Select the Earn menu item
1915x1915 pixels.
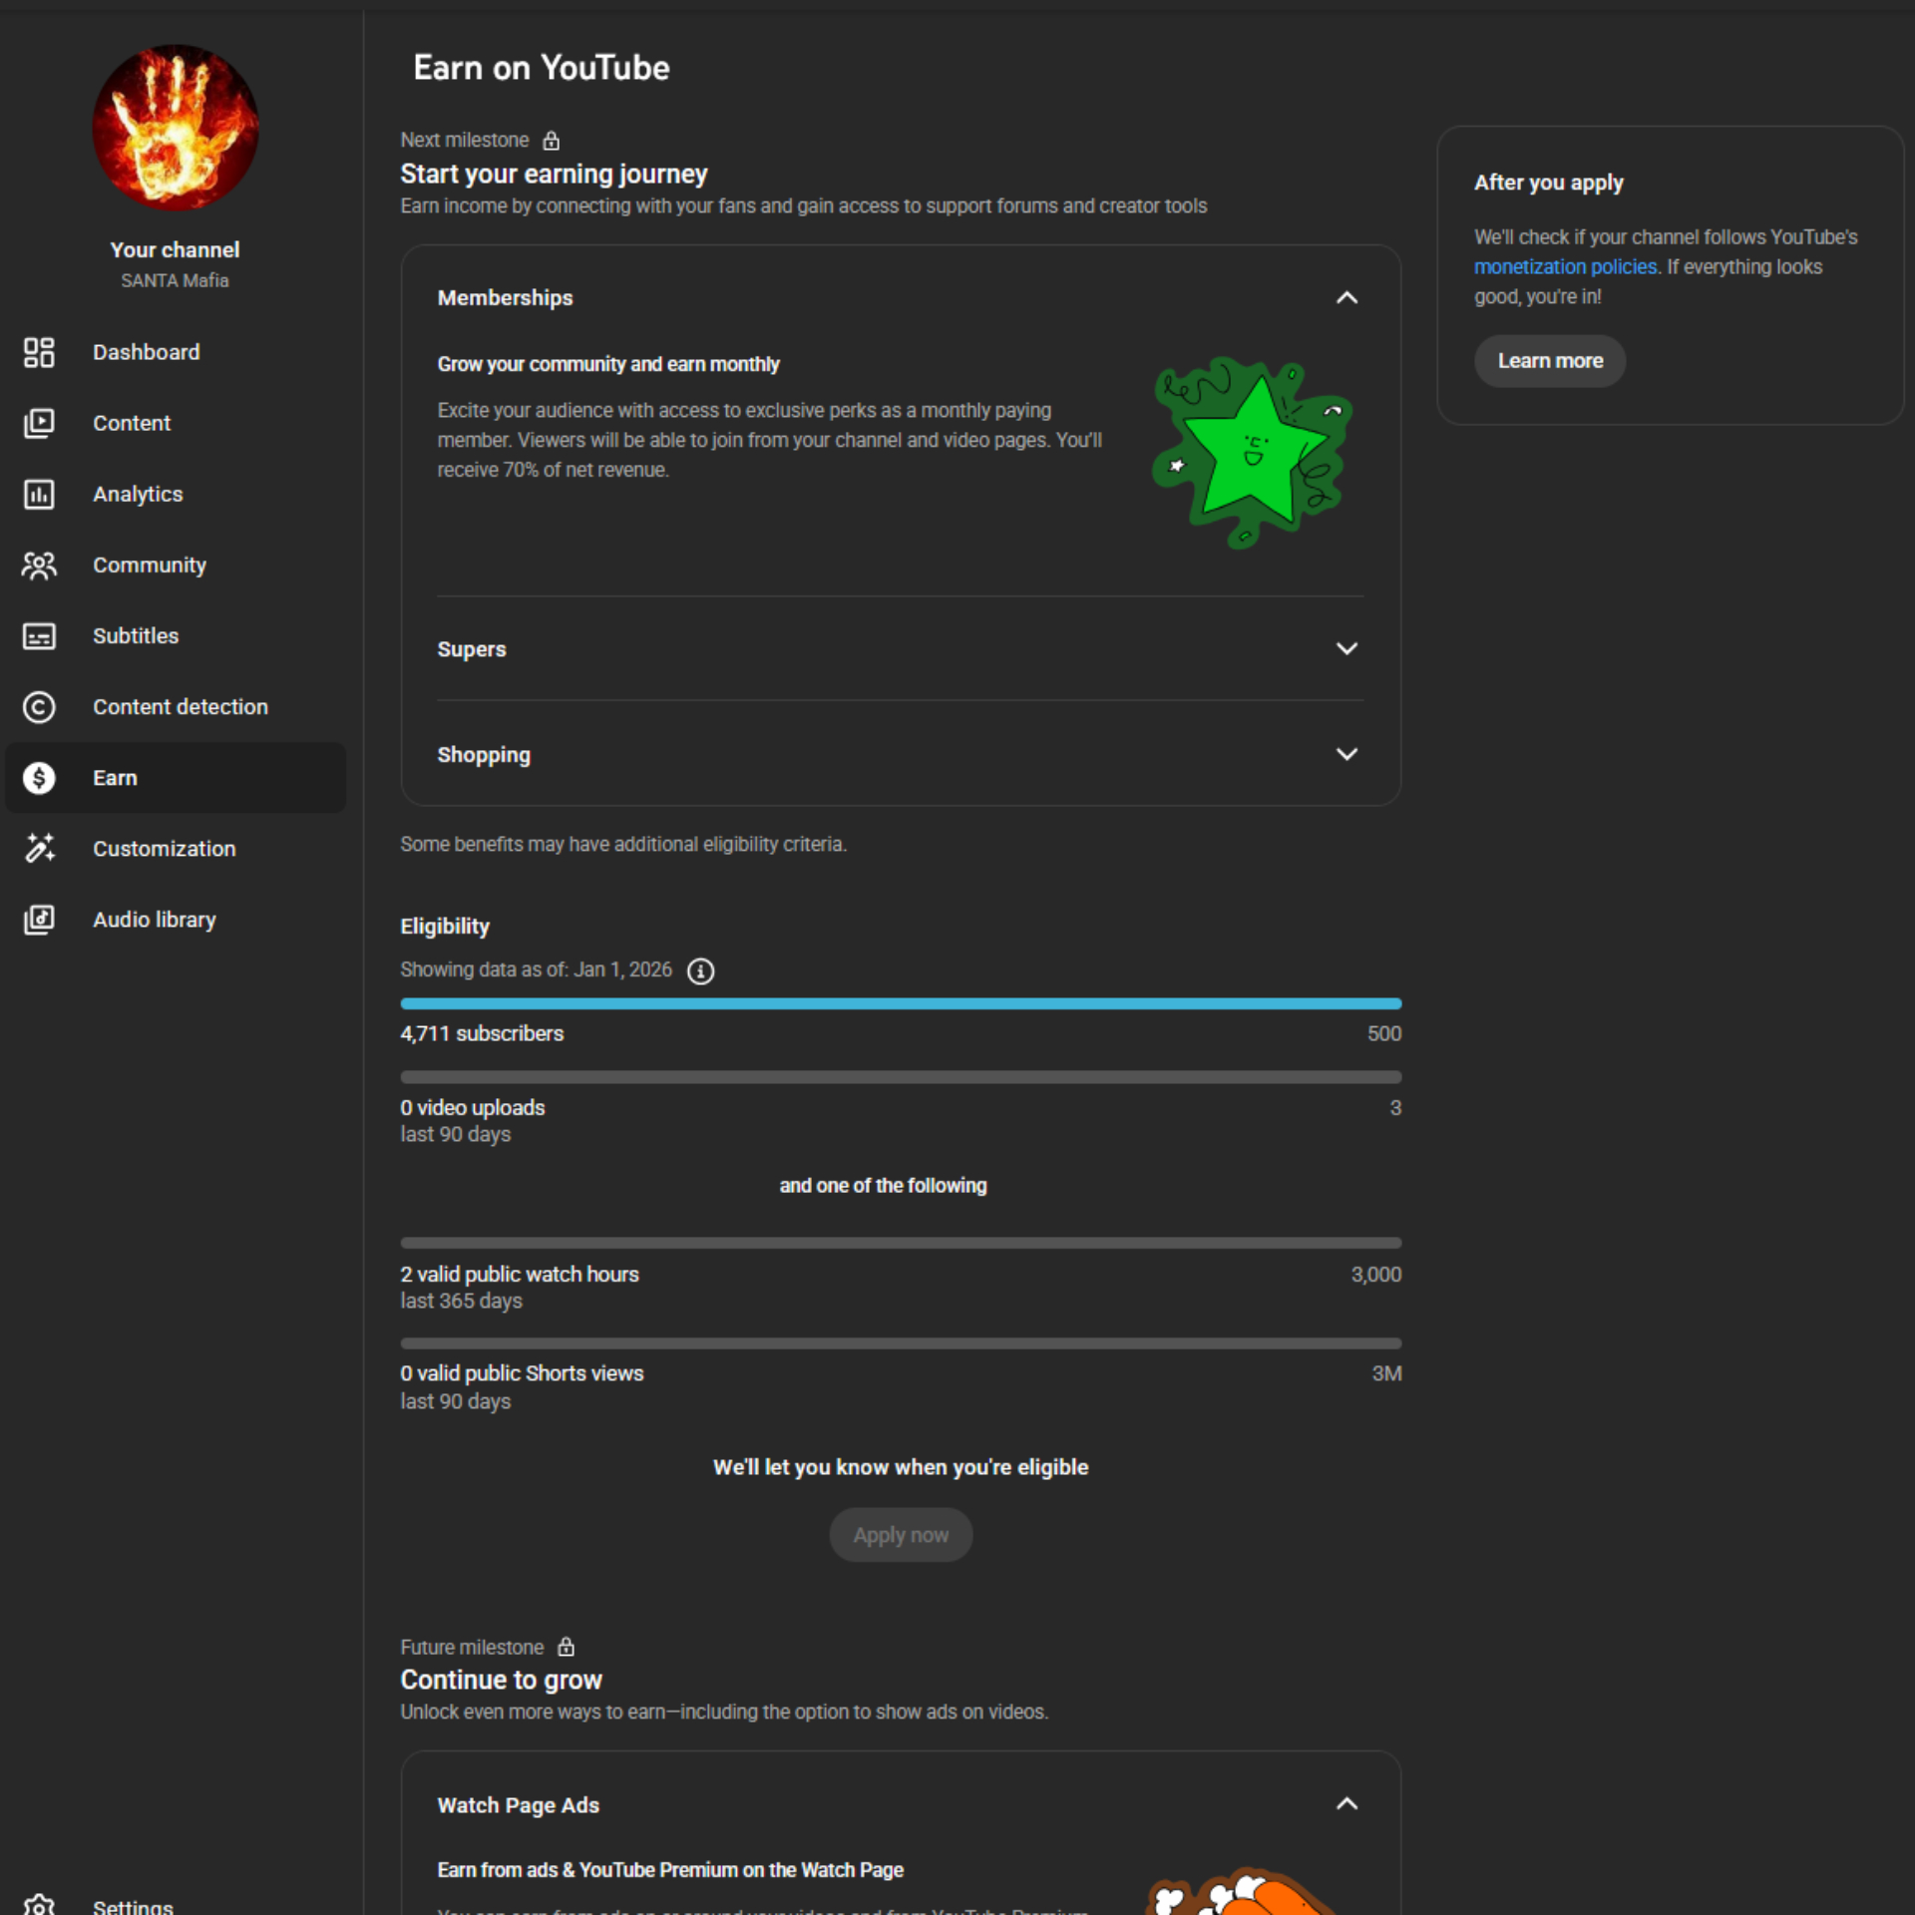(x=175, y=778)
